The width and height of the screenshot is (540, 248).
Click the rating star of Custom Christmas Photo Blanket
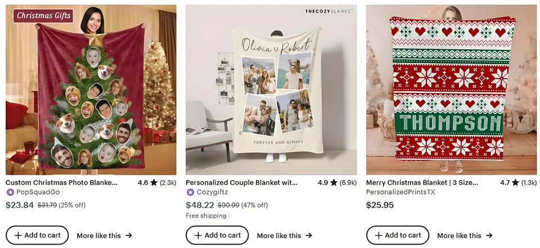tap(154, 183)
